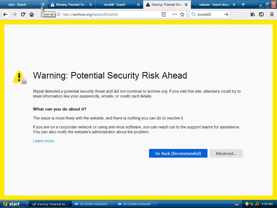Show the sidebars icon
The width and height of the screenshot is (277, 208).
261,15
